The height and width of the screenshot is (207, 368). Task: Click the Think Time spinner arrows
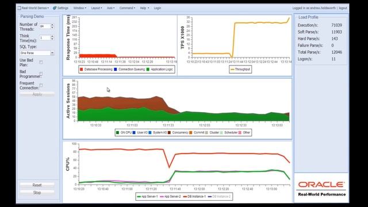pos(52,38)
